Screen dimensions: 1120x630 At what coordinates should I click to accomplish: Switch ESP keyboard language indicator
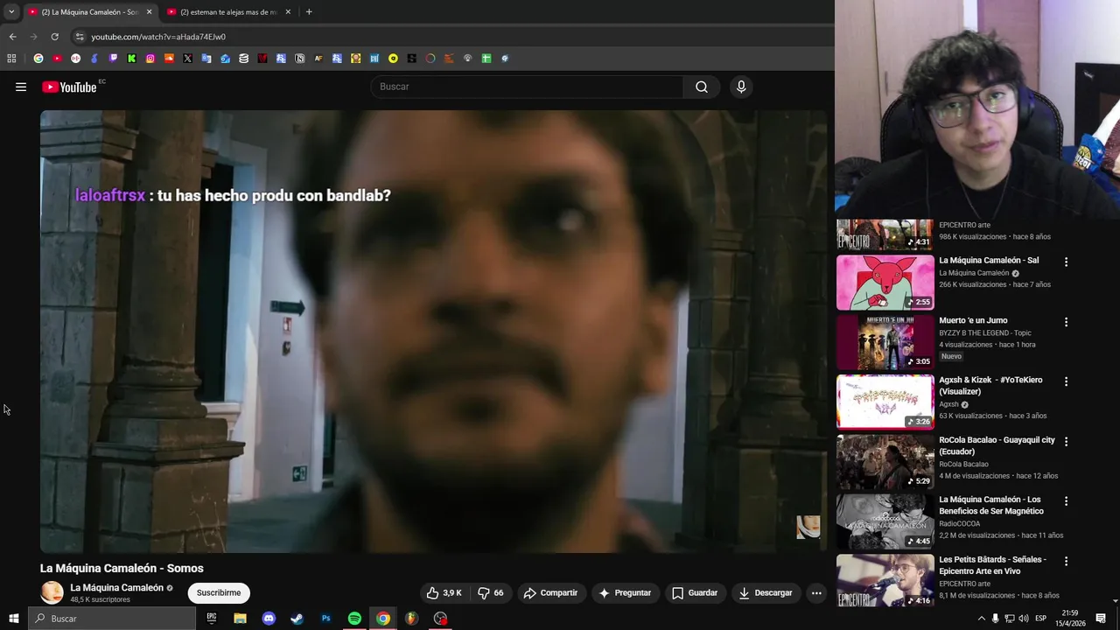(x=1040, y=619)
